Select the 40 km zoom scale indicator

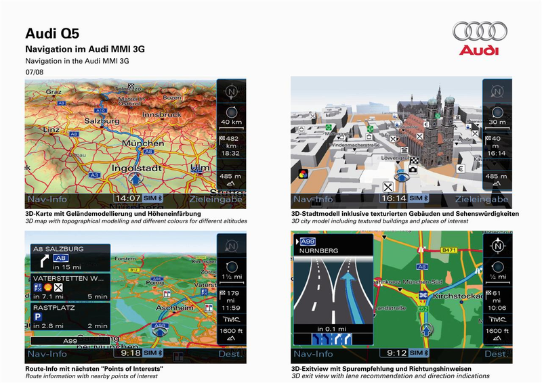point(231,117)
